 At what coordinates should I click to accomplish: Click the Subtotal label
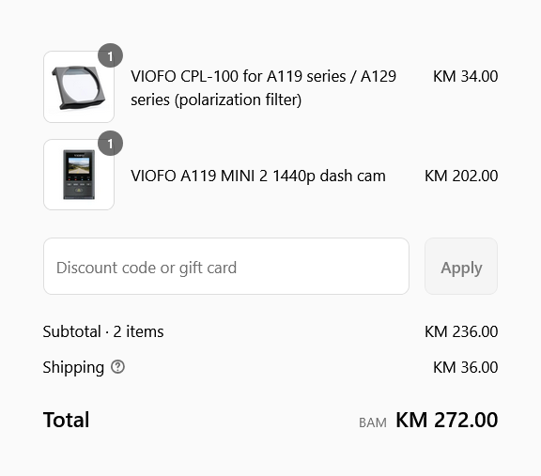point(71,331)
